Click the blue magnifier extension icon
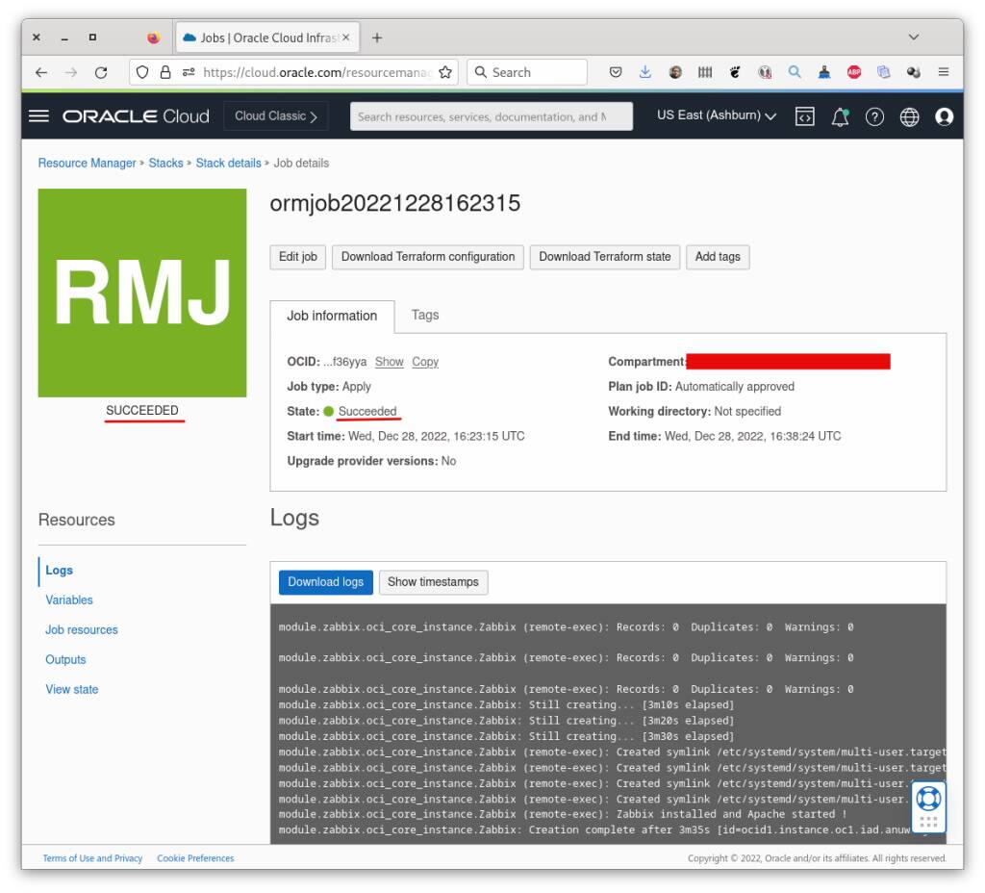Image resolution: width=985 pixels, height=893 pixels. 795,72
